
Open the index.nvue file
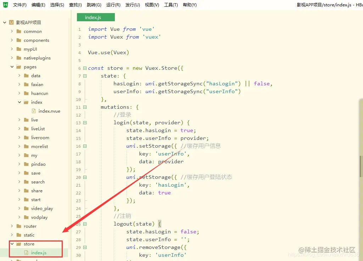click(49, 111)
